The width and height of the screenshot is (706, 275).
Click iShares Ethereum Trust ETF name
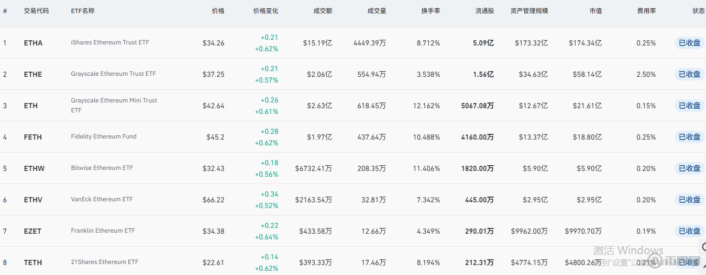tap(110, 42)
